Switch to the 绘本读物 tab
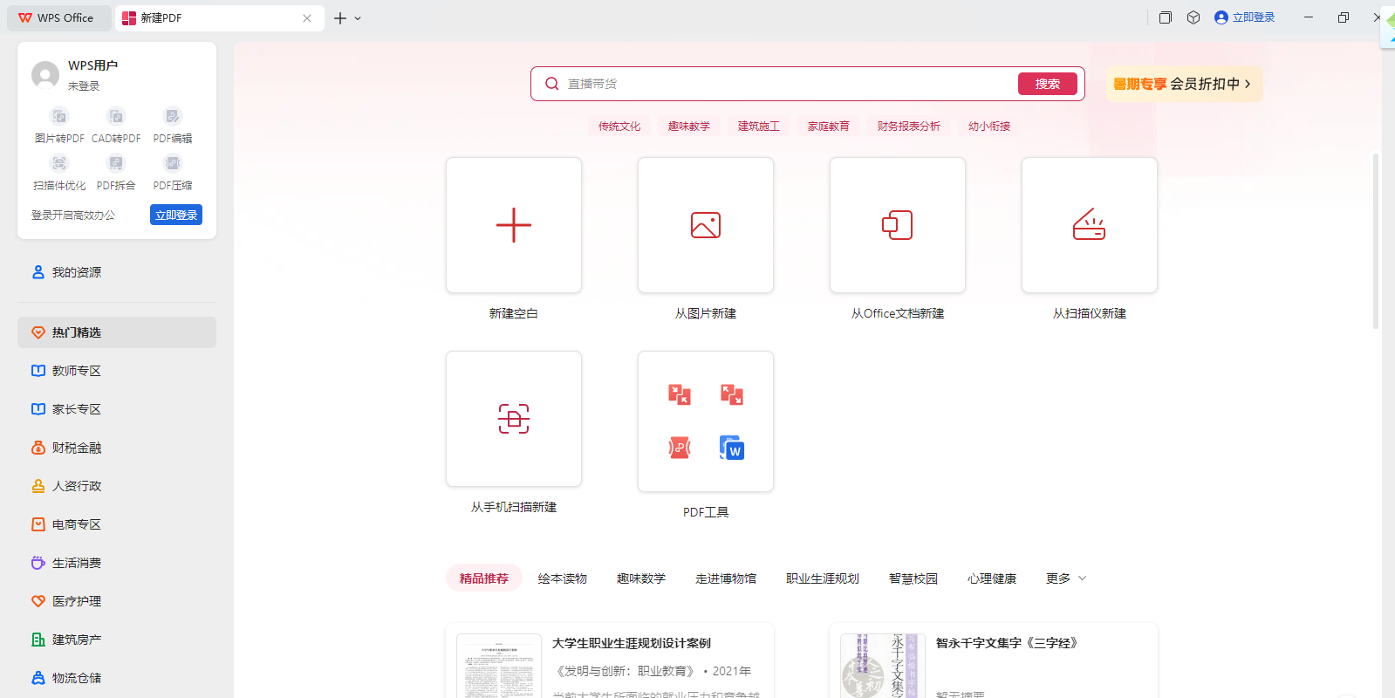This screenshot has height=698, width=1395. click(563, 578)
